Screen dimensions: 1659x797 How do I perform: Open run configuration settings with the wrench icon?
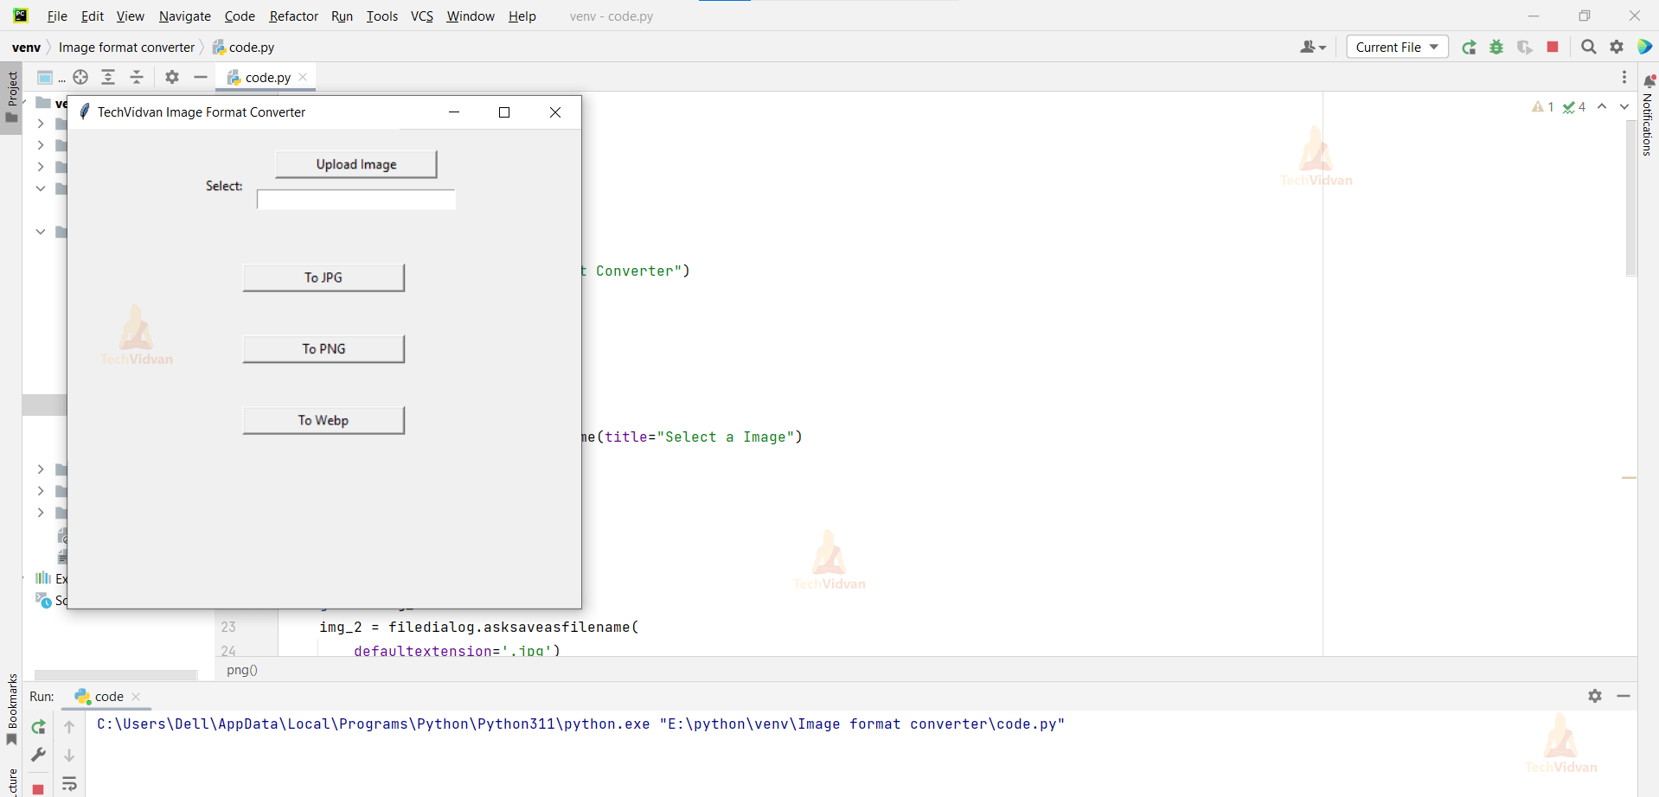38,755
